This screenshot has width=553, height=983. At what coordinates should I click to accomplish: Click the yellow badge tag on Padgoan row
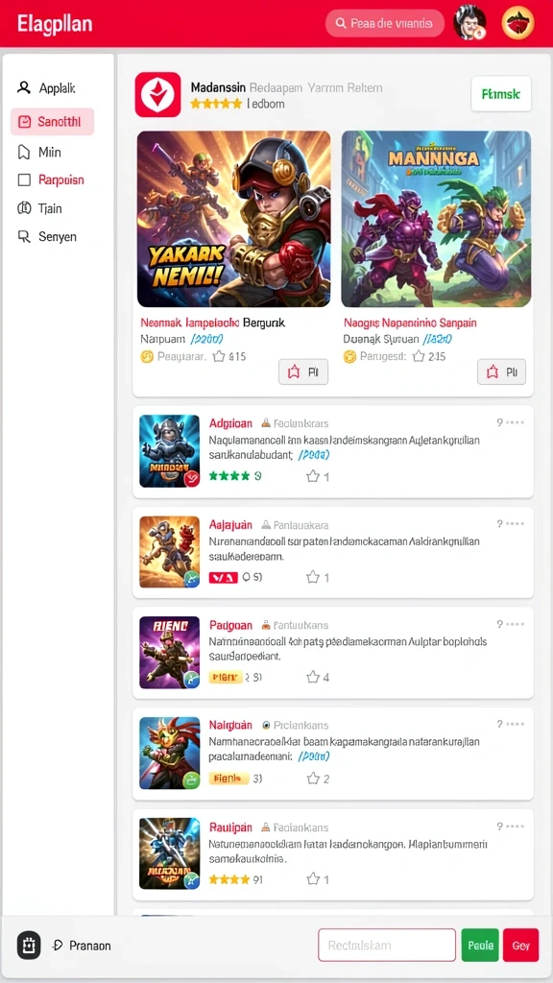pyautogui.click(x=226, y=677)
